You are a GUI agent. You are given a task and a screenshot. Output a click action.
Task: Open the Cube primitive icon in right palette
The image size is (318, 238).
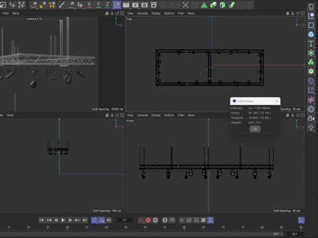[x=311, y=34]
